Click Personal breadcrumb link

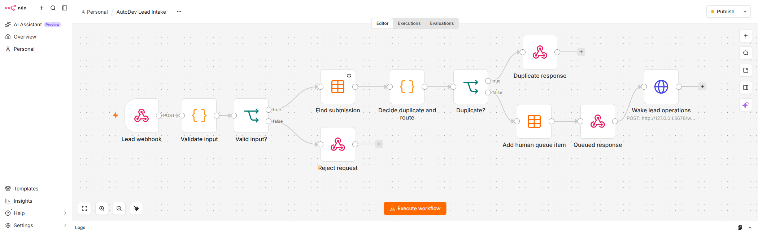coord(95,12)
